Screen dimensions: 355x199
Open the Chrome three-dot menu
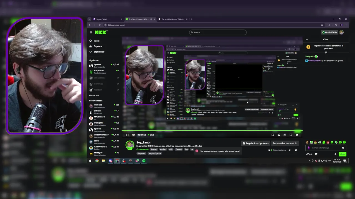coord(346,25)
